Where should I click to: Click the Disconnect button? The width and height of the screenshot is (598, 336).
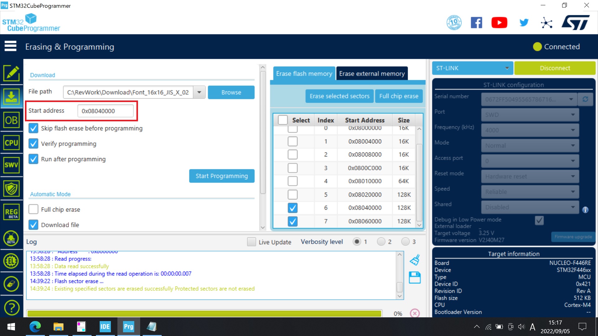tap(555, 68)
